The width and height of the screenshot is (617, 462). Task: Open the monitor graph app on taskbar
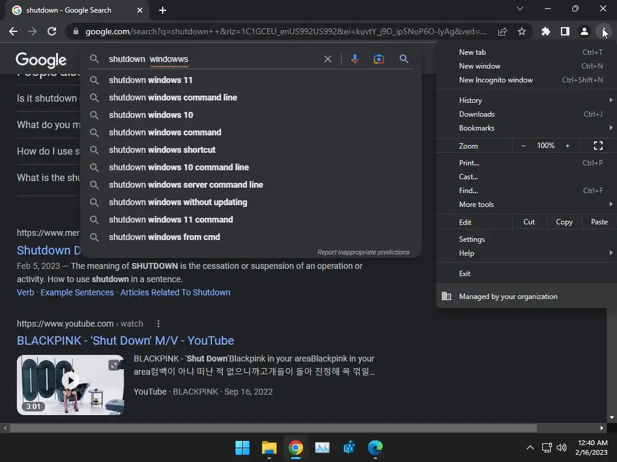click(x=322, y=448)
